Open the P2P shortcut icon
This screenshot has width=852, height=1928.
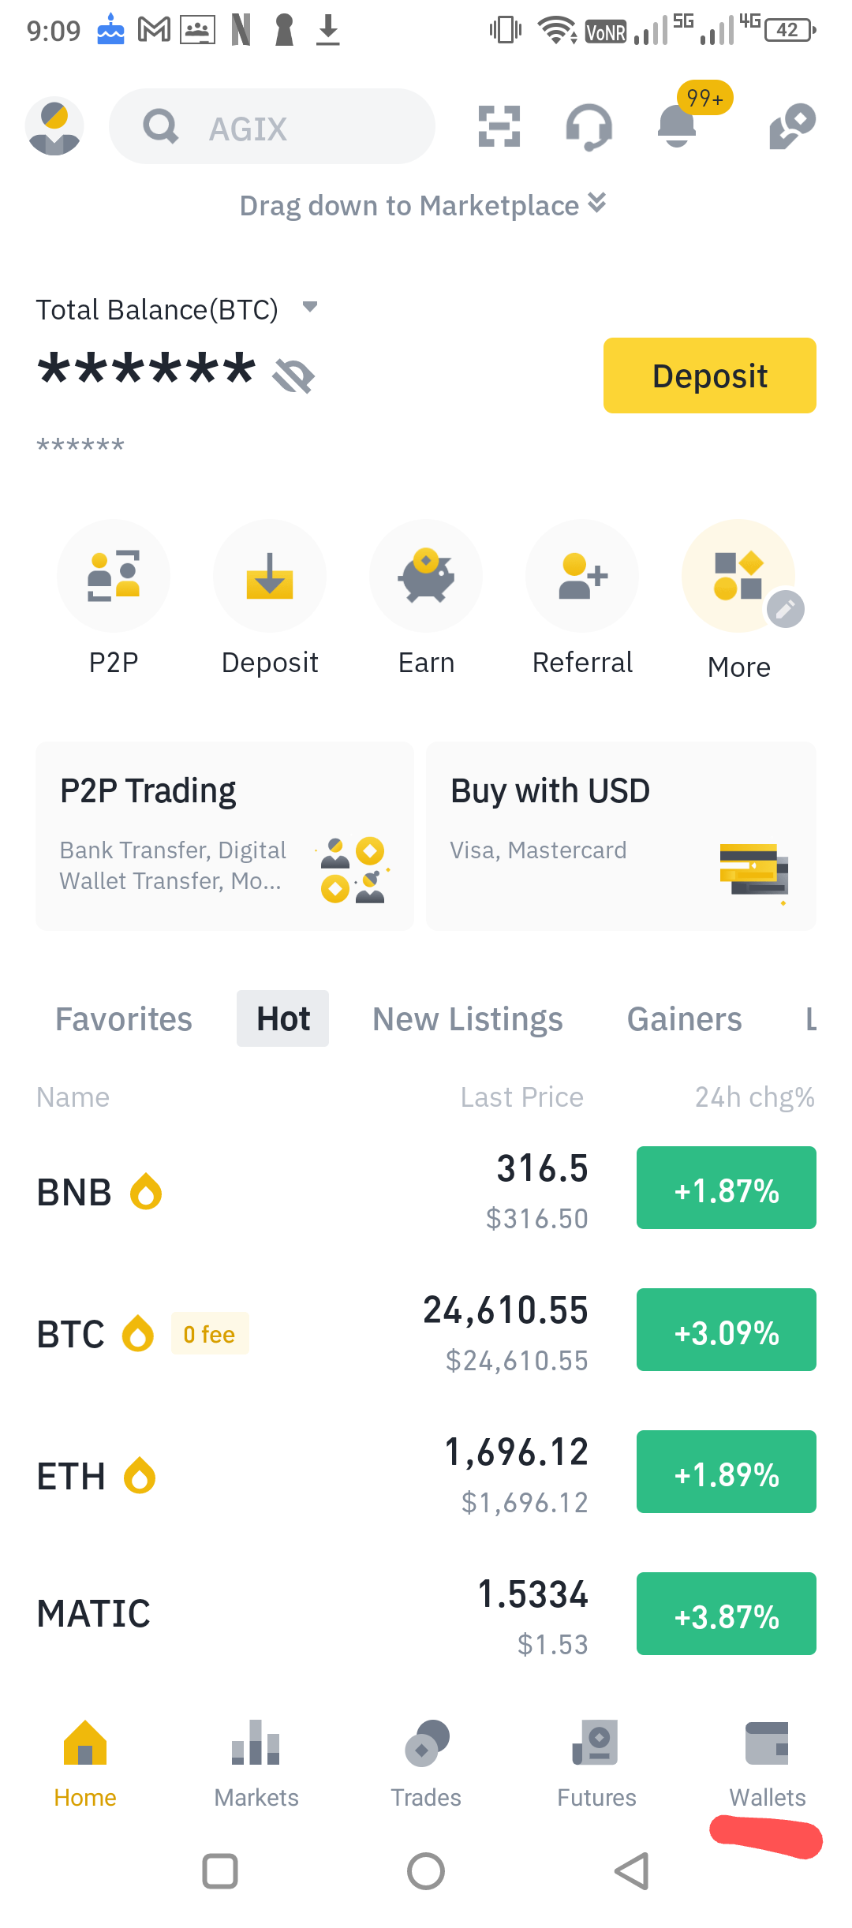point(114,576)
